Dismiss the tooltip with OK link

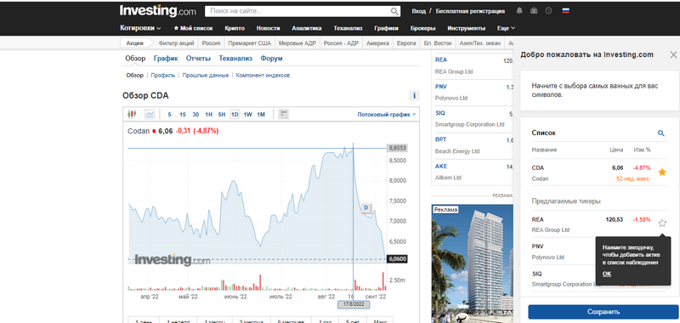point(607,274)
